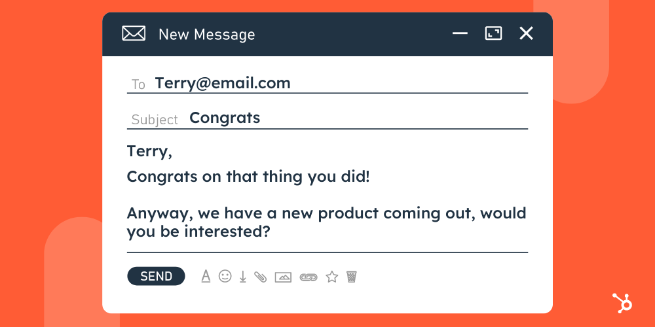Screen dimensions: 655x327
Task: Click the 'Congrats on that thing' line
Action: pos(248,177)
